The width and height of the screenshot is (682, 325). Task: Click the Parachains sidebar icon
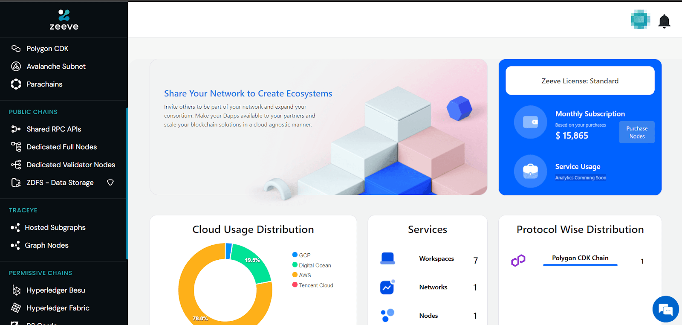point(16,84)
